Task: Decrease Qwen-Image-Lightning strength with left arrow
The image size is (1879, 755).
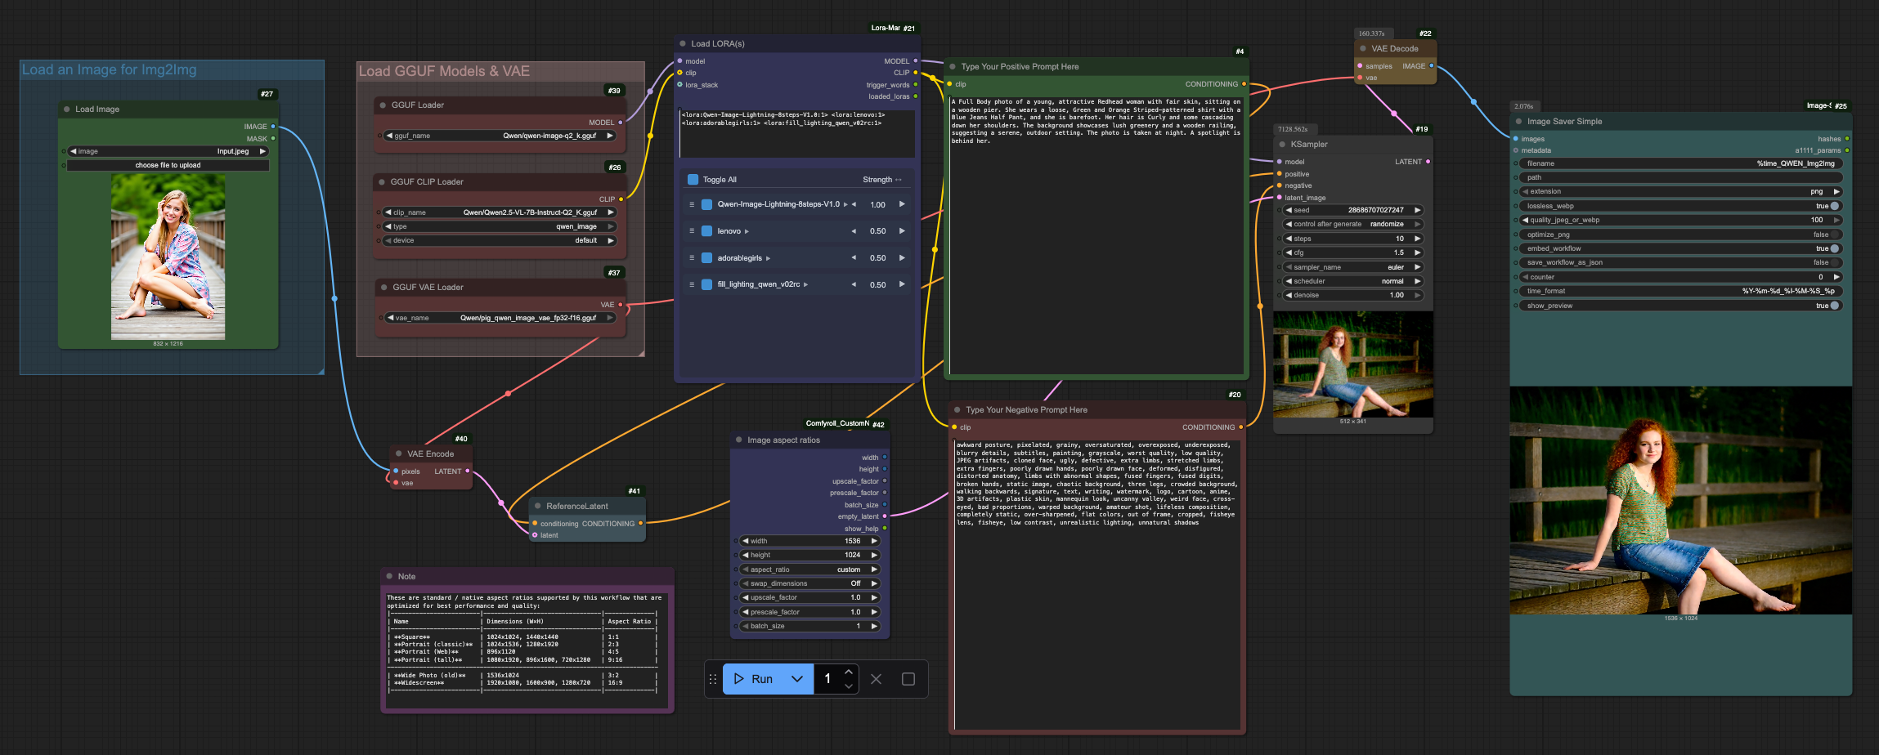Action: (854, 204)
